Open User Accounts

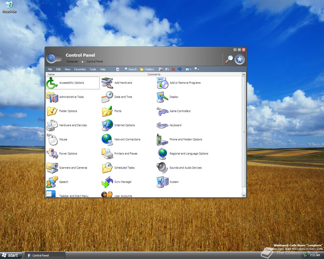tap(117, 194)
